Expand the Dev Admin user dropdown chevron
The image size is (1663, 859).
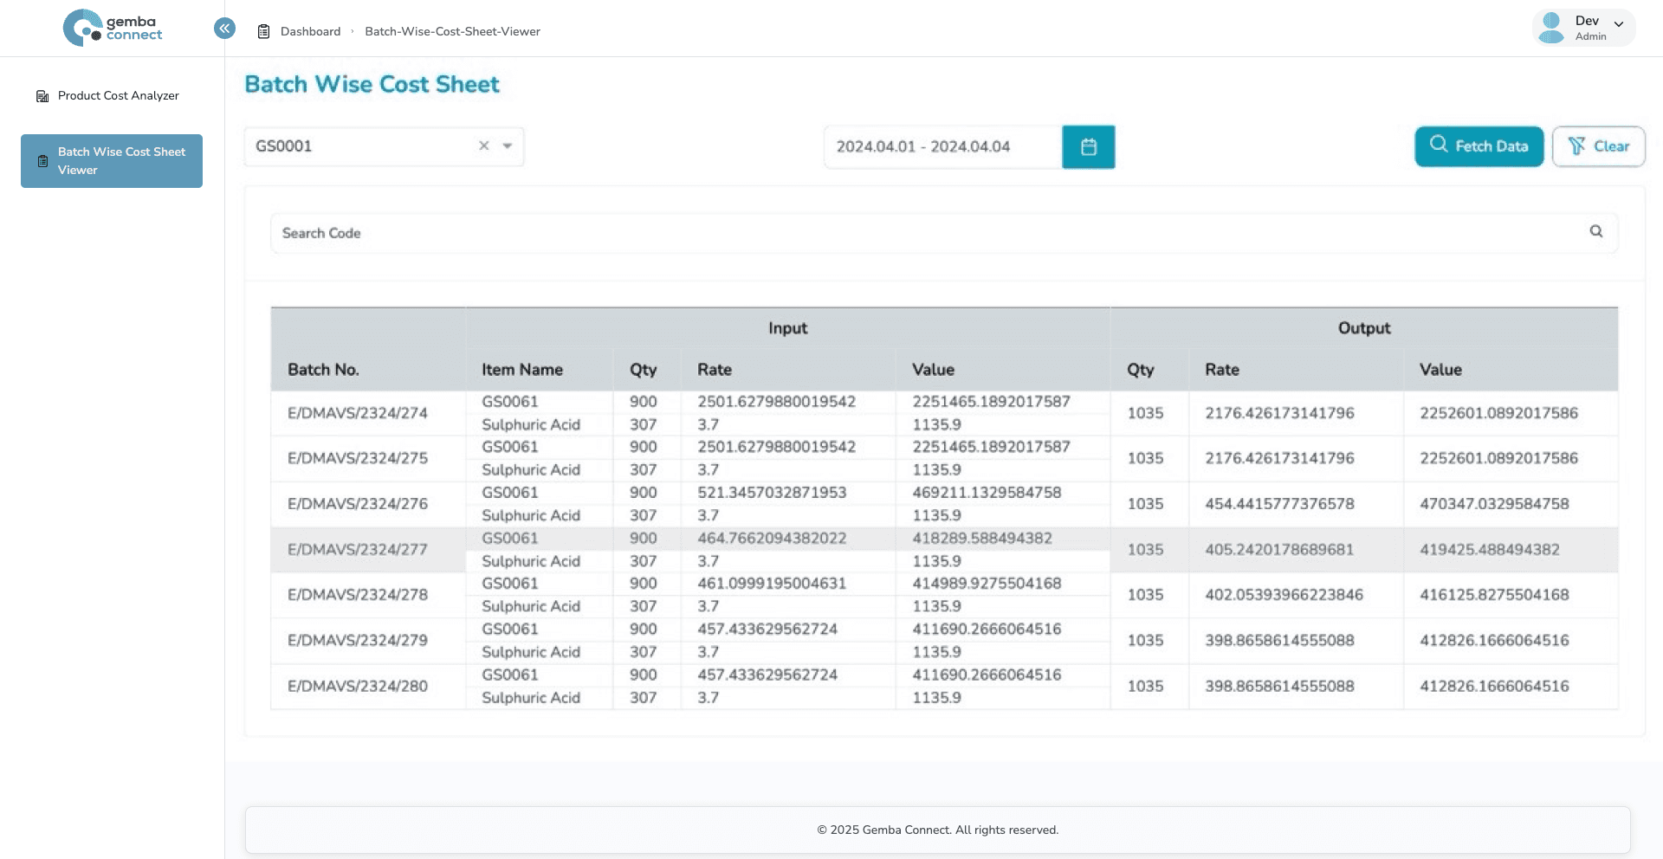[x=1619, y=24]
